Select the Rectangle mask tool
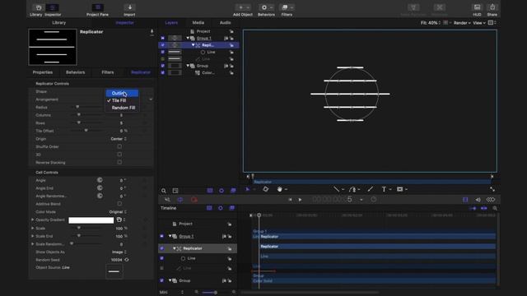527x296 pixels. tap(399, 189)
